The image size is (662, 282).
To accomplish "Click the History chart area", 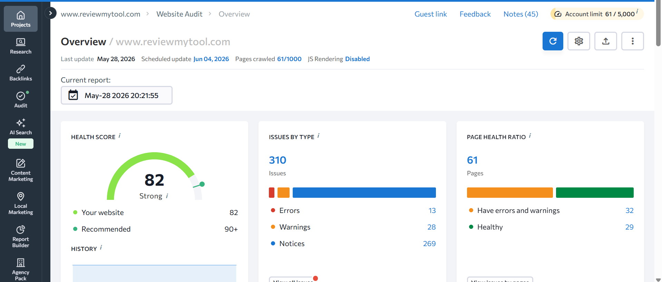I will pyautogui.click(x=154, y=273).
